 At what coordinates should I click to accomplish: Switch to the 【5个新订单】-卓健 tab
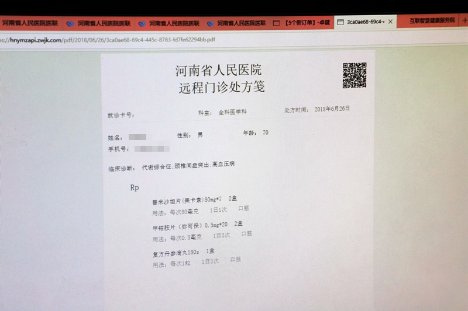pyautogui.click(x=302, y=23)
